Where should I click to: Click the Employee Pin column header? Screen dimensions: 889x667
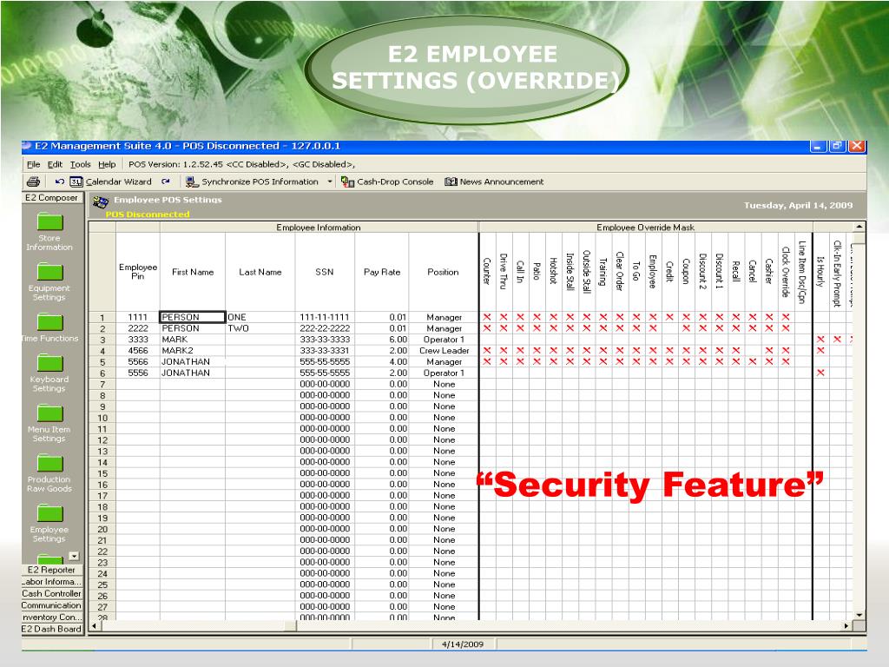click(x=138, y=272)
